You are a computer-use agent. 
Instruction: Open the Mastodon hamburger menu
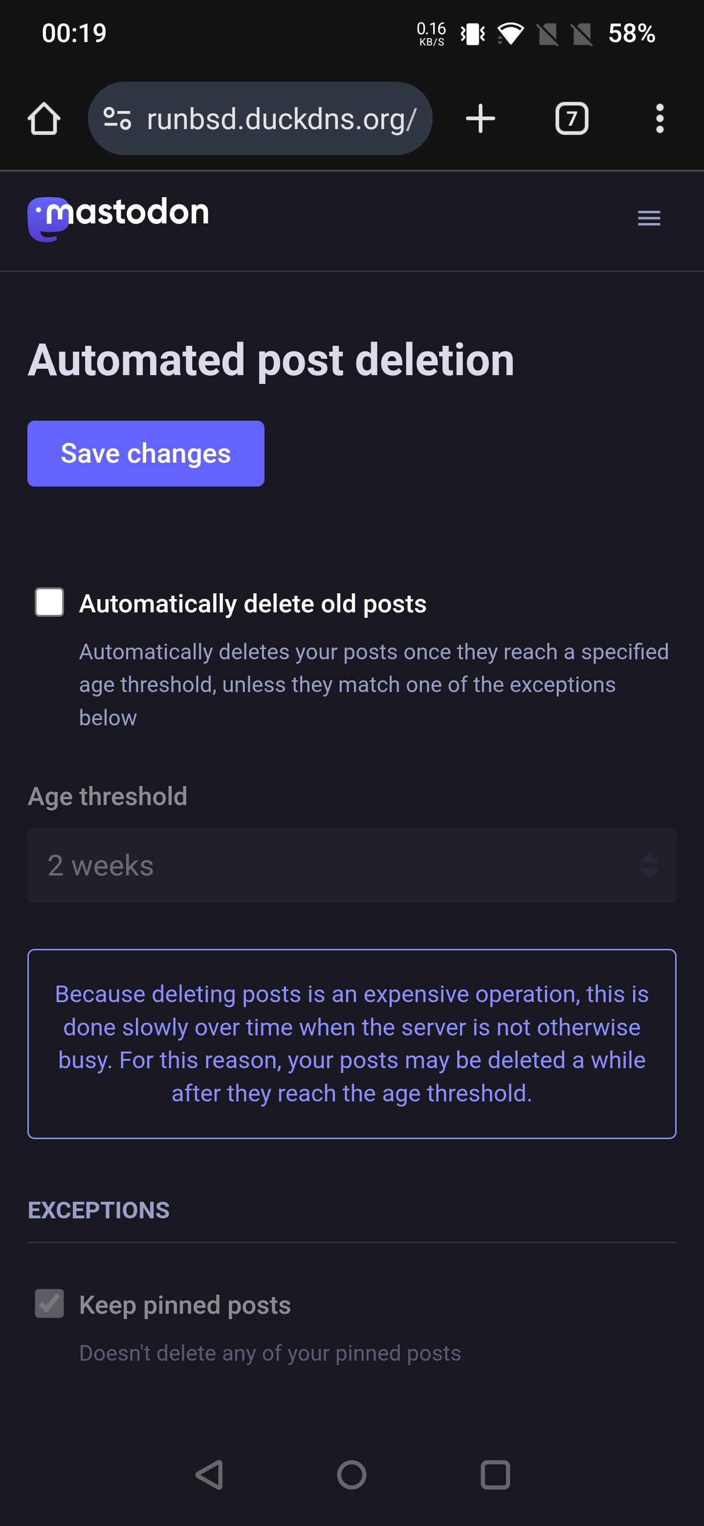(649, 219)
